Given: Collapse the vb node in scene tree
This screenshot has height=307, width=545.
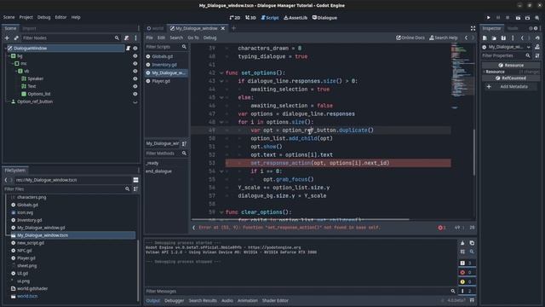Looking at the screenshot, I should [16, 71].
